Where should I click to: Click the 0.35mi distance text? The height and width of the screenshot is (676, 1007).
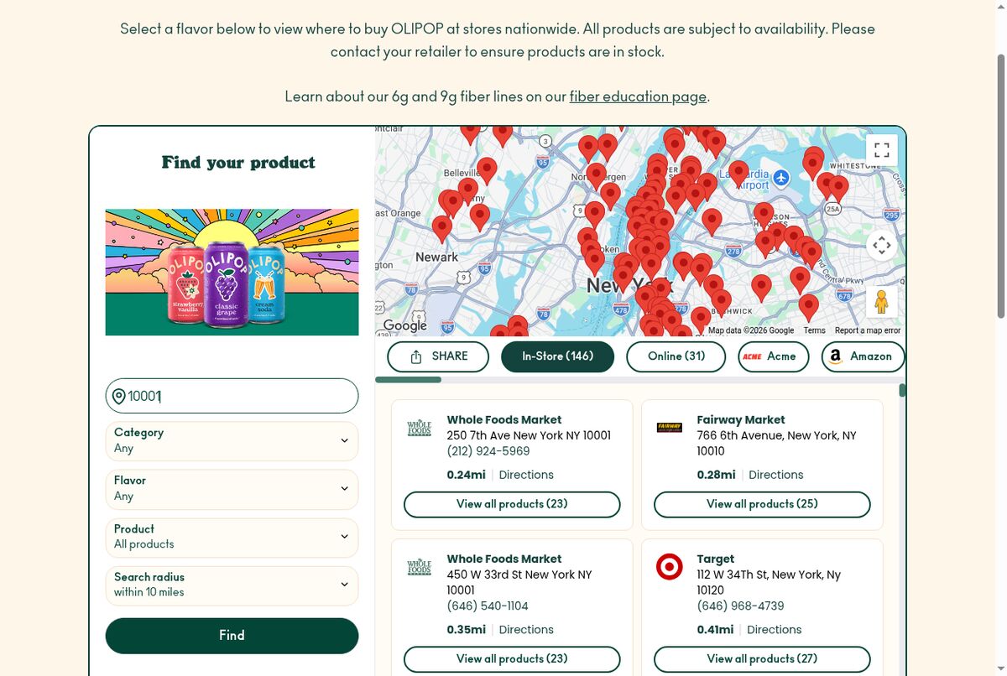click(x=466, y=630)
